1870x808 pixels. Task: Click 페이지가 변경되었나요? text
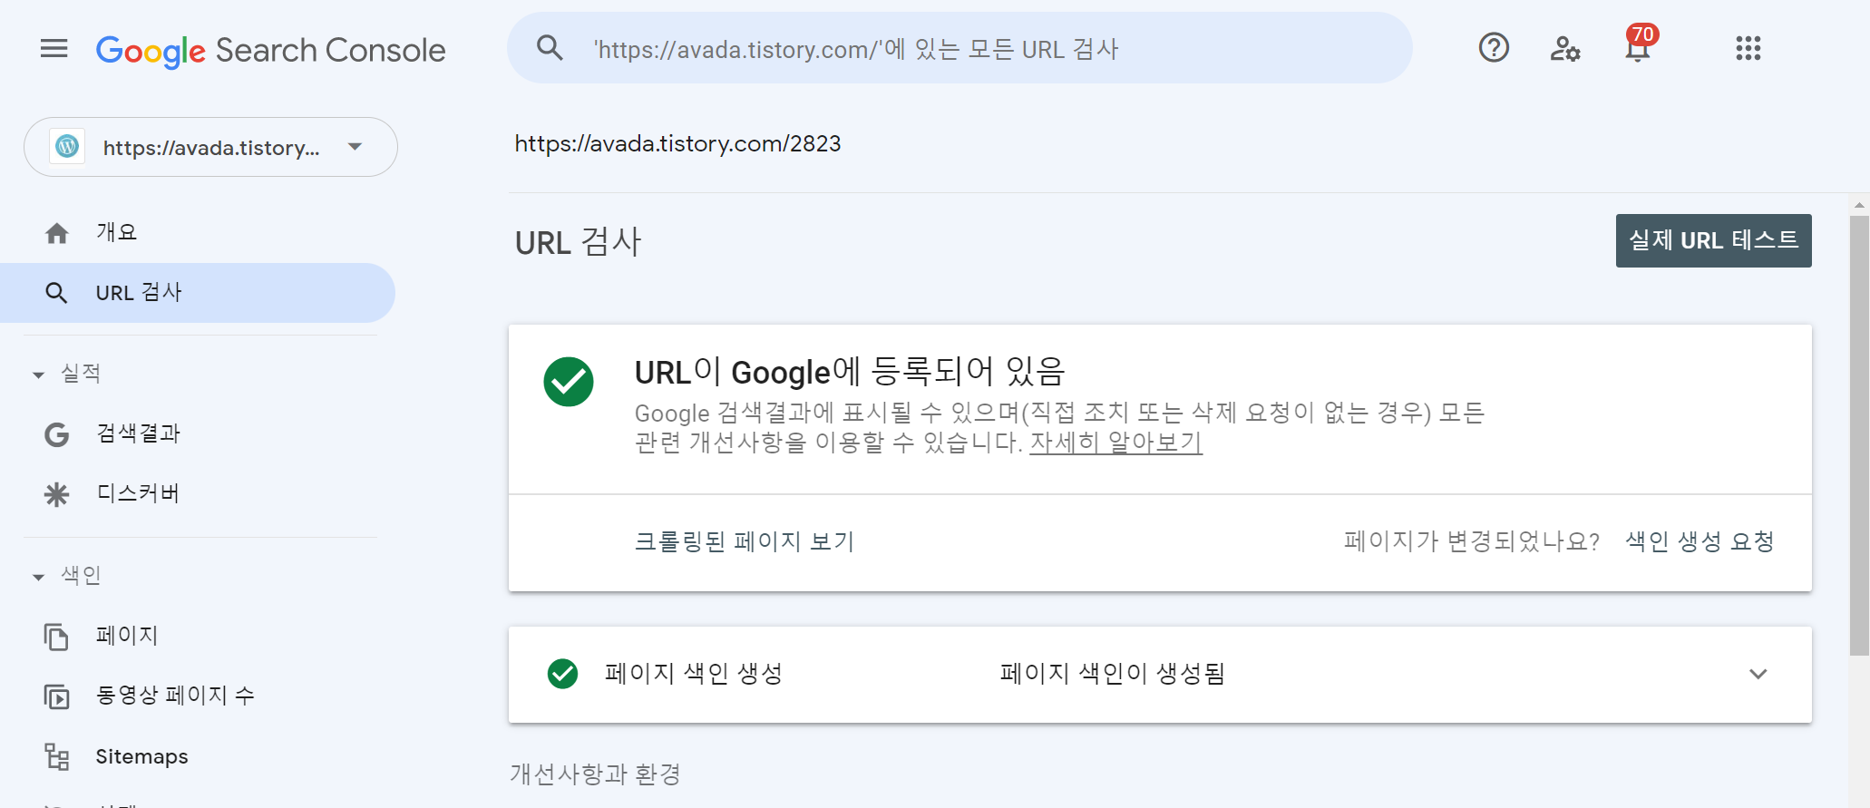[1471, 541]
